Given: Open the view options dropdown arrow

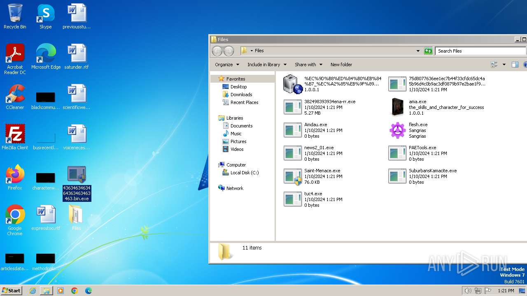Looking at the screenshot, I should (x=504, y=65).
